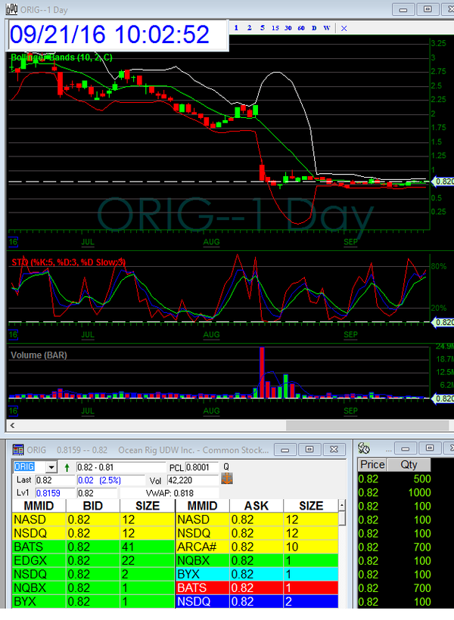Open the ORIG symbol dropdown
The image size is (454, 620).
click(x=51, y=467)
